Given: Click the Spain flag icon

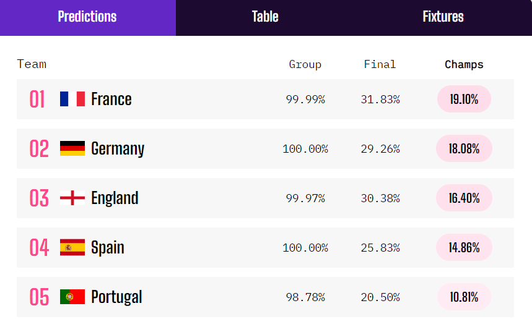Looking at the screenshot, I should pyautogui.click(x=72, y=247).
